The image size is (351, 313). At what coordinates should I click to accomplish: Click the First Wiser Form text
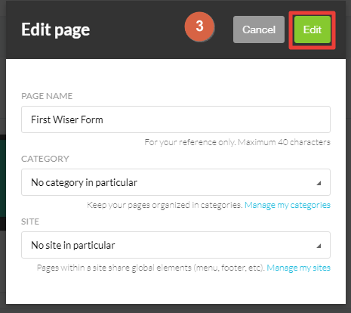pos(67,119)
